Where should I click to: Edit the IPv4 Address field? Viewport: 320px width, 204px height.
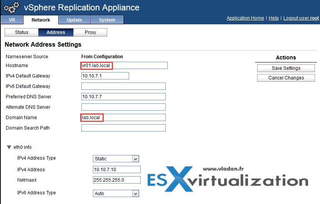[x=117, y=170]
